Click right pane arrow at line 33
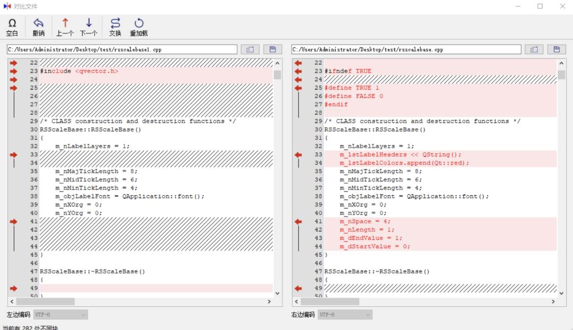The height and width of the screenshot is (330, 573). tap(298, 155)
